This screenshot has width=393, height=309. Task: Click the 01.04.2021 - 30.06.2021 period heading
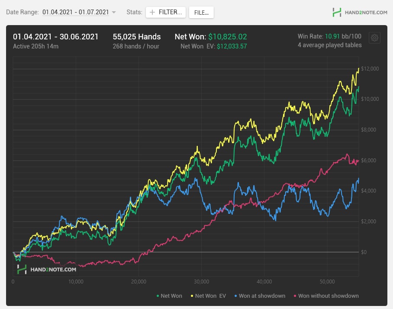tap(56, 37)
